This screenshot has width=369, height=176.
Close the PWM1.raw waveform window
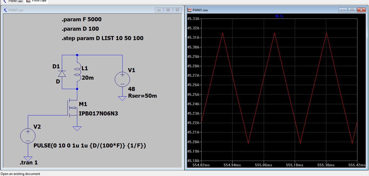point(361,10)
